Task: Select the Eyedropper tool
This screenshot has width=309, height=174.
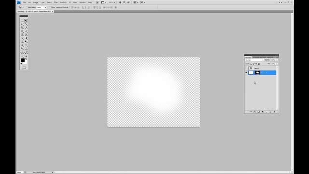Action: (26, 28)
